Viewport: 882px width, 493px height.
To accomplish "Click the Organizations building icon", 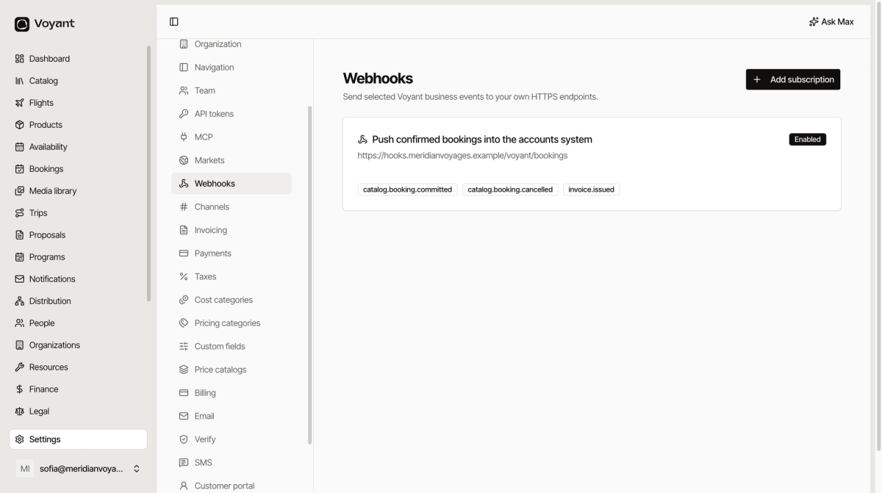I will click(20, 345).
